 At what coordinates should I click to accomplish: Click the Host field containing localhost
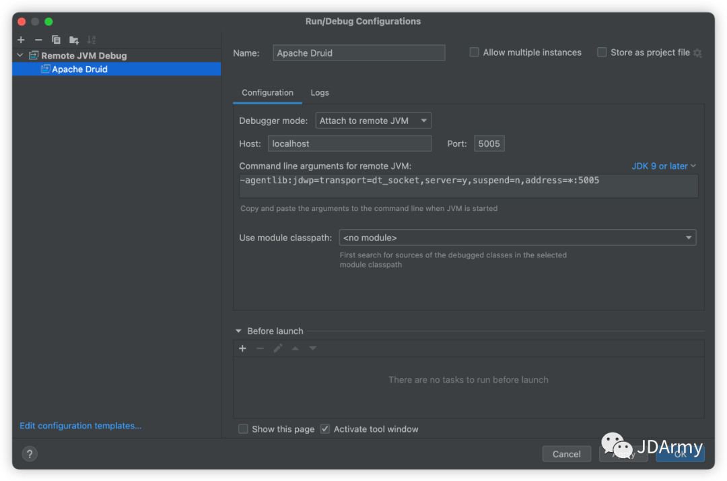pyautogui.click(x=349, y=143)
